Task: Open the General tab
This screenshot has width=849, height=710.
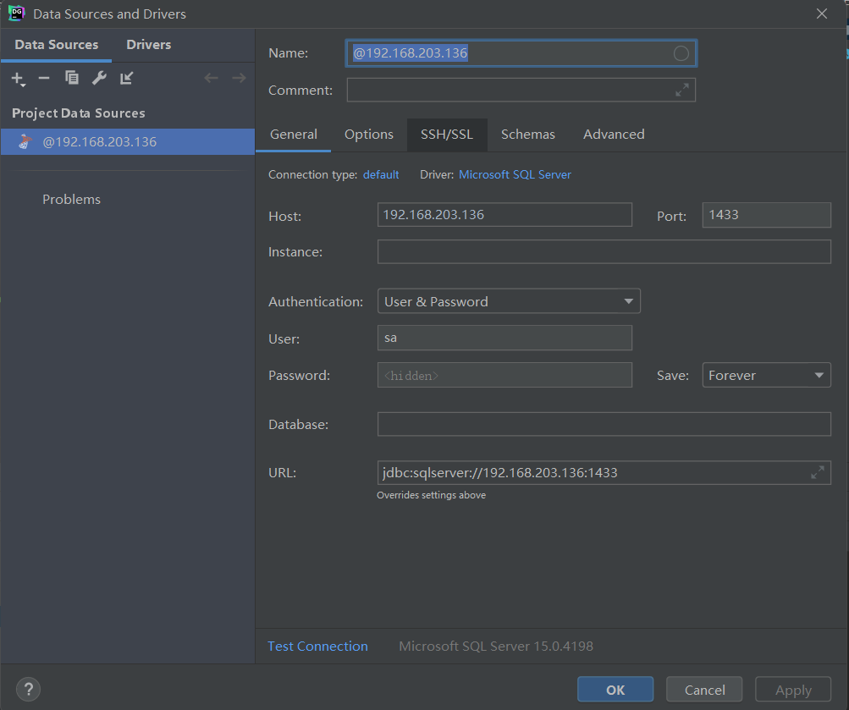Action: pos(294,135)
